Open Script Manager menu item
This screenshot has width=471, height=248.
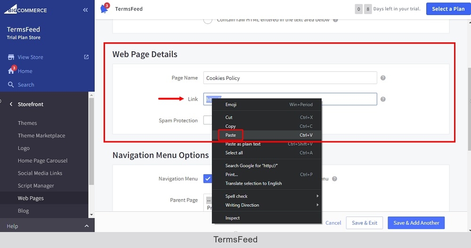(36, 186)
